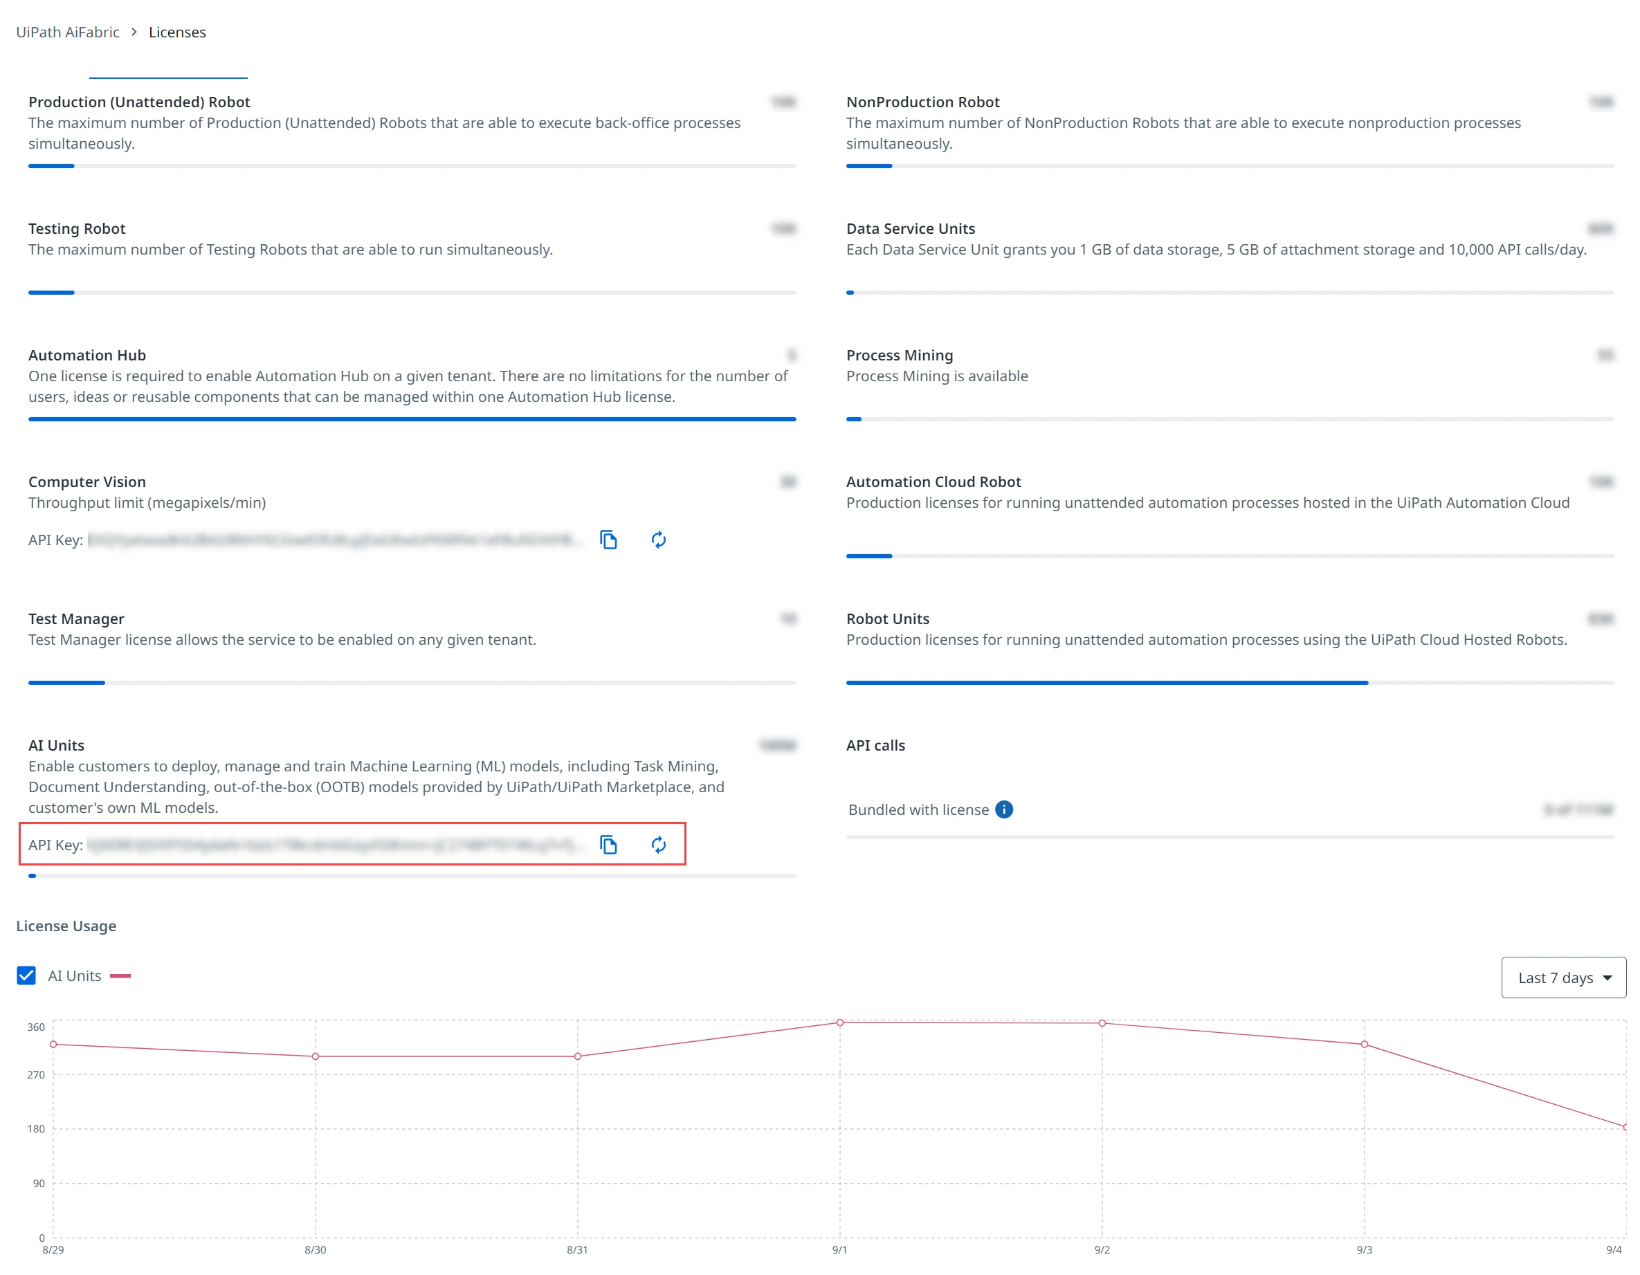Select the Licenses breadcrumb item

[177, 33]
